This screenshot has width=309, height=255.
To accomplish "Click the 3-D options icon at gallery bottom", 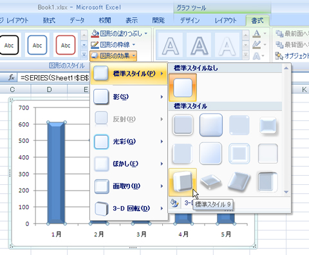I will 174,203.
